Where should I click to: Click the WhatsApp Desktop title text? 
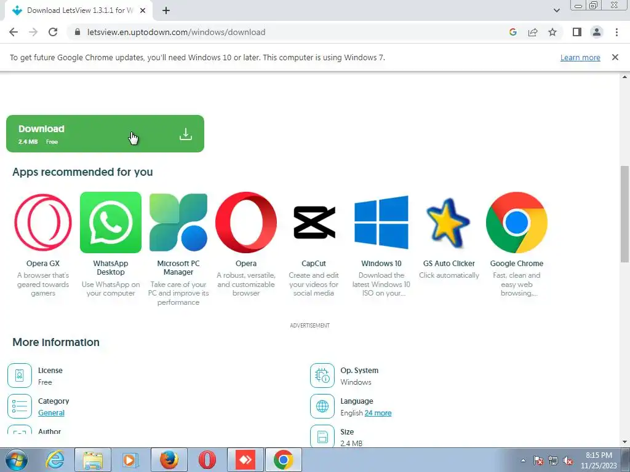111,268
